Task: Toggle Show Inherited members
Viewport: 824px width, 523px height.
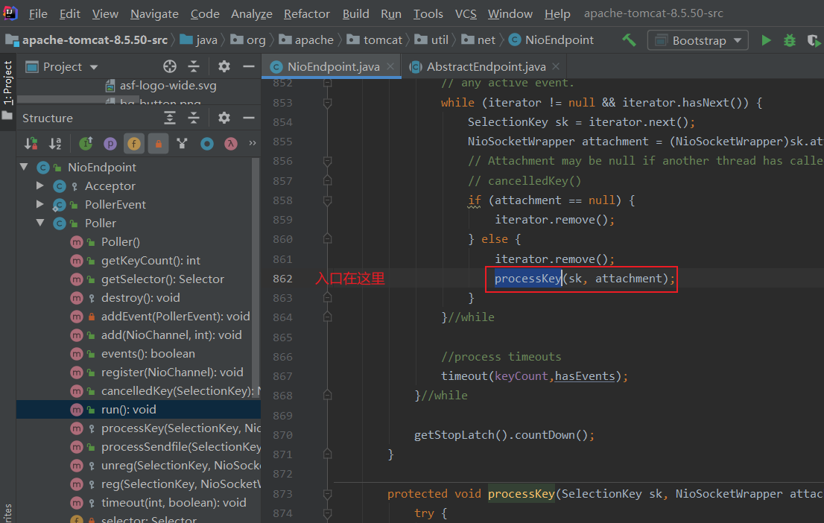Action: click(x=86, y=143)
